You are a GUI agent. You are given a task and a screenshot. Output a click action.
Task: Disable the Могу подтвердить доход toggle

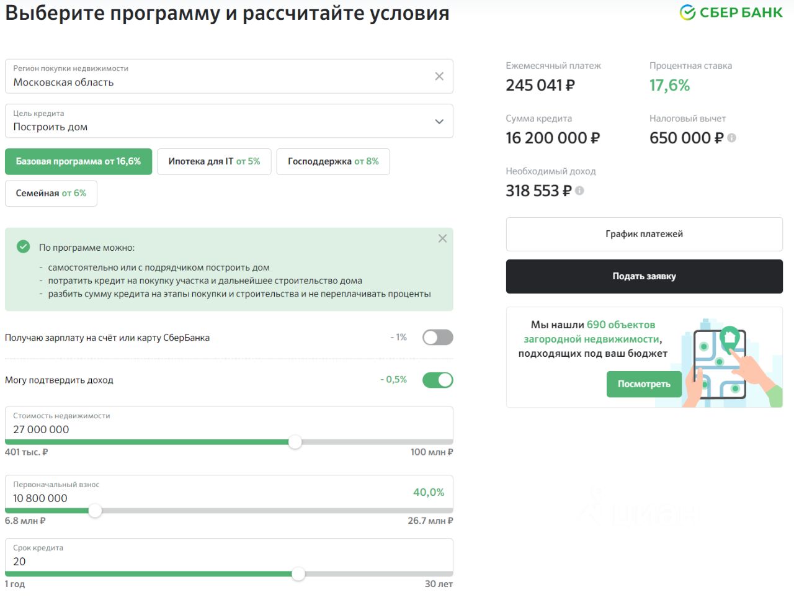point(438,380)
